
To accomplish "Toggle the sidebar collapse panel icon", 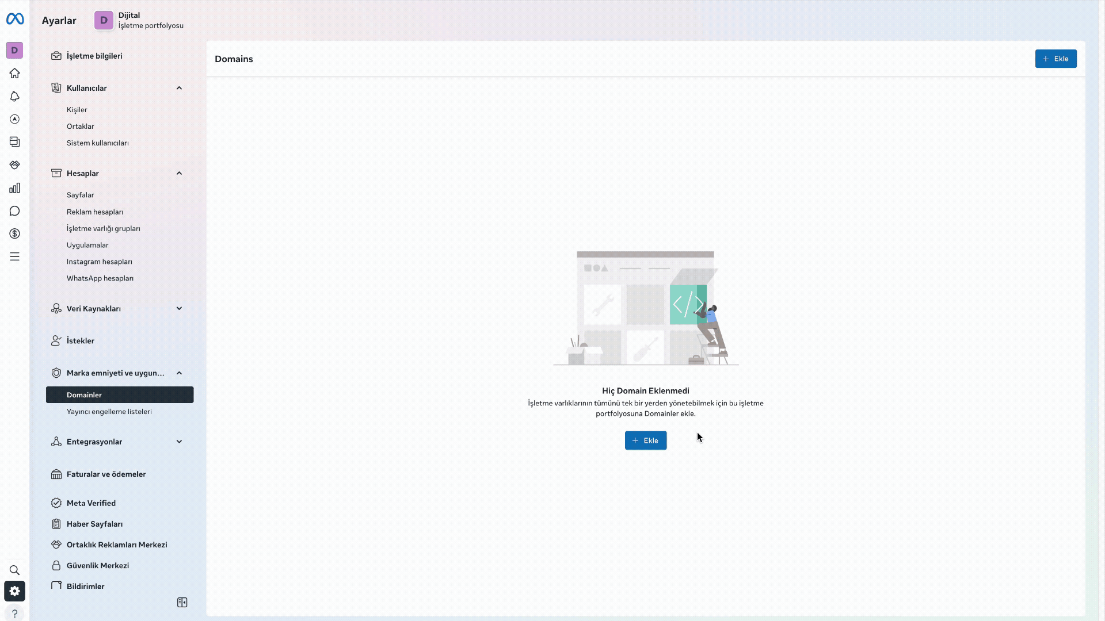I will tap(182, 602).
